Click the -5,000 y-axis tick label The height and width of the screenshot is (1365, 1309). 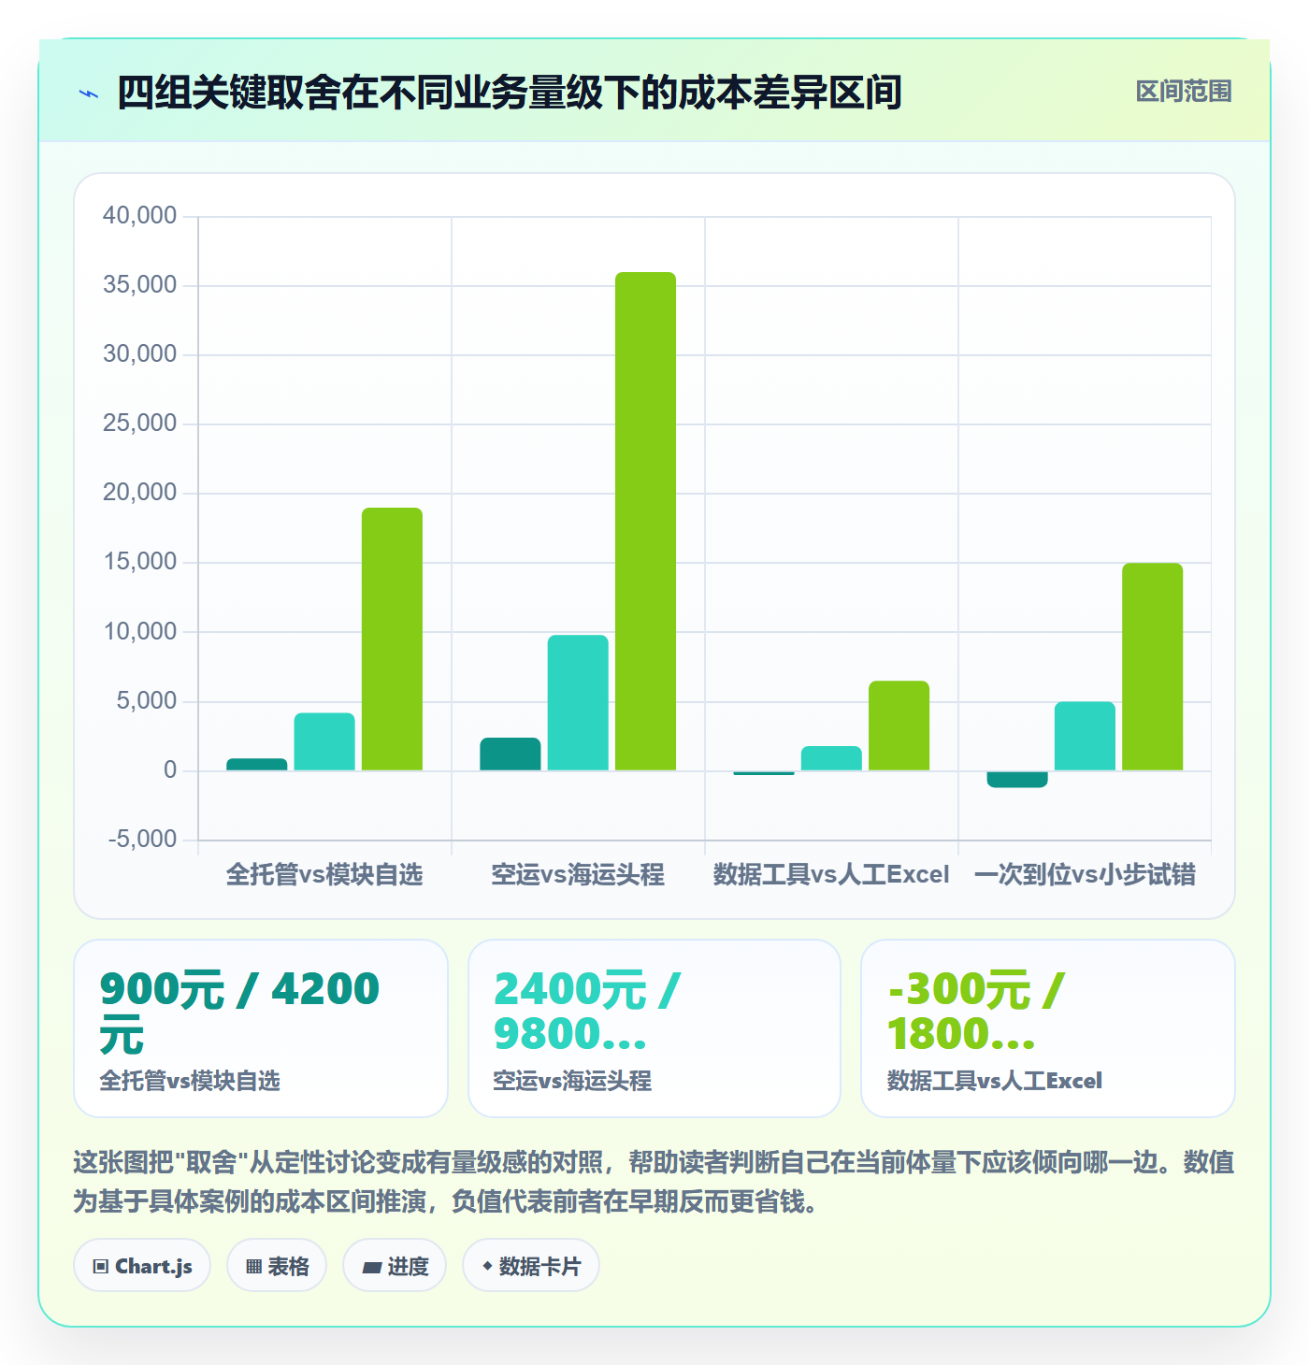click(142, 840)
